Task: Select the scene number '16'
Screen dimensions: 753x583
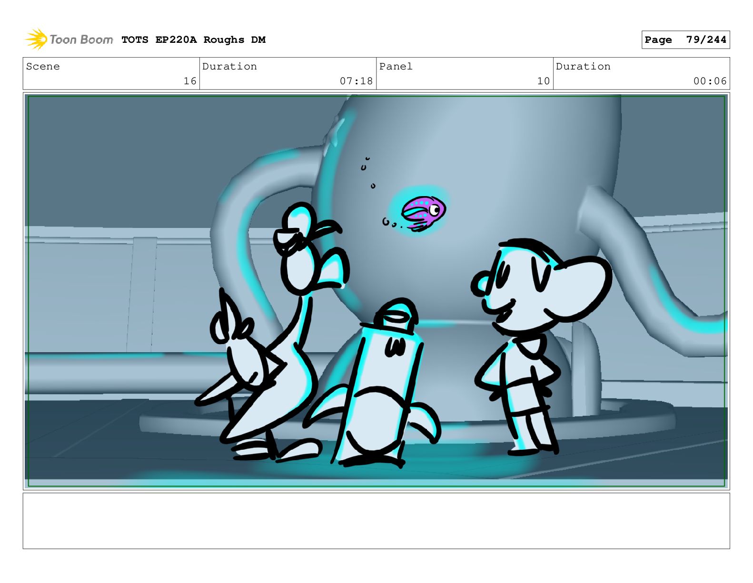Action: 190,81
